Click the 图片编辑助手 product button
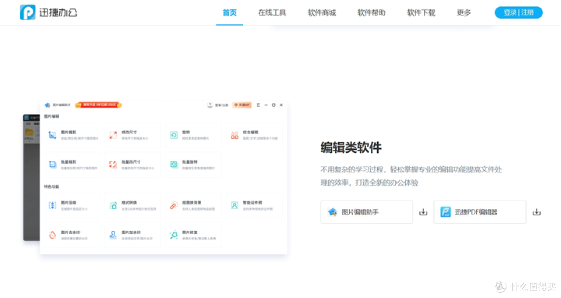The height and width of the screenshot is (298, 561). click(366, 212)
